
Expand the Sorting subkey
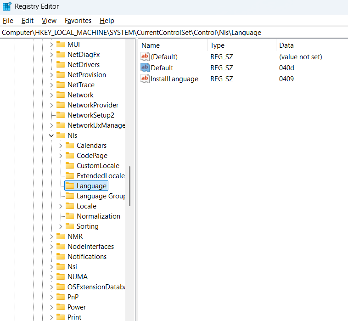61,226
